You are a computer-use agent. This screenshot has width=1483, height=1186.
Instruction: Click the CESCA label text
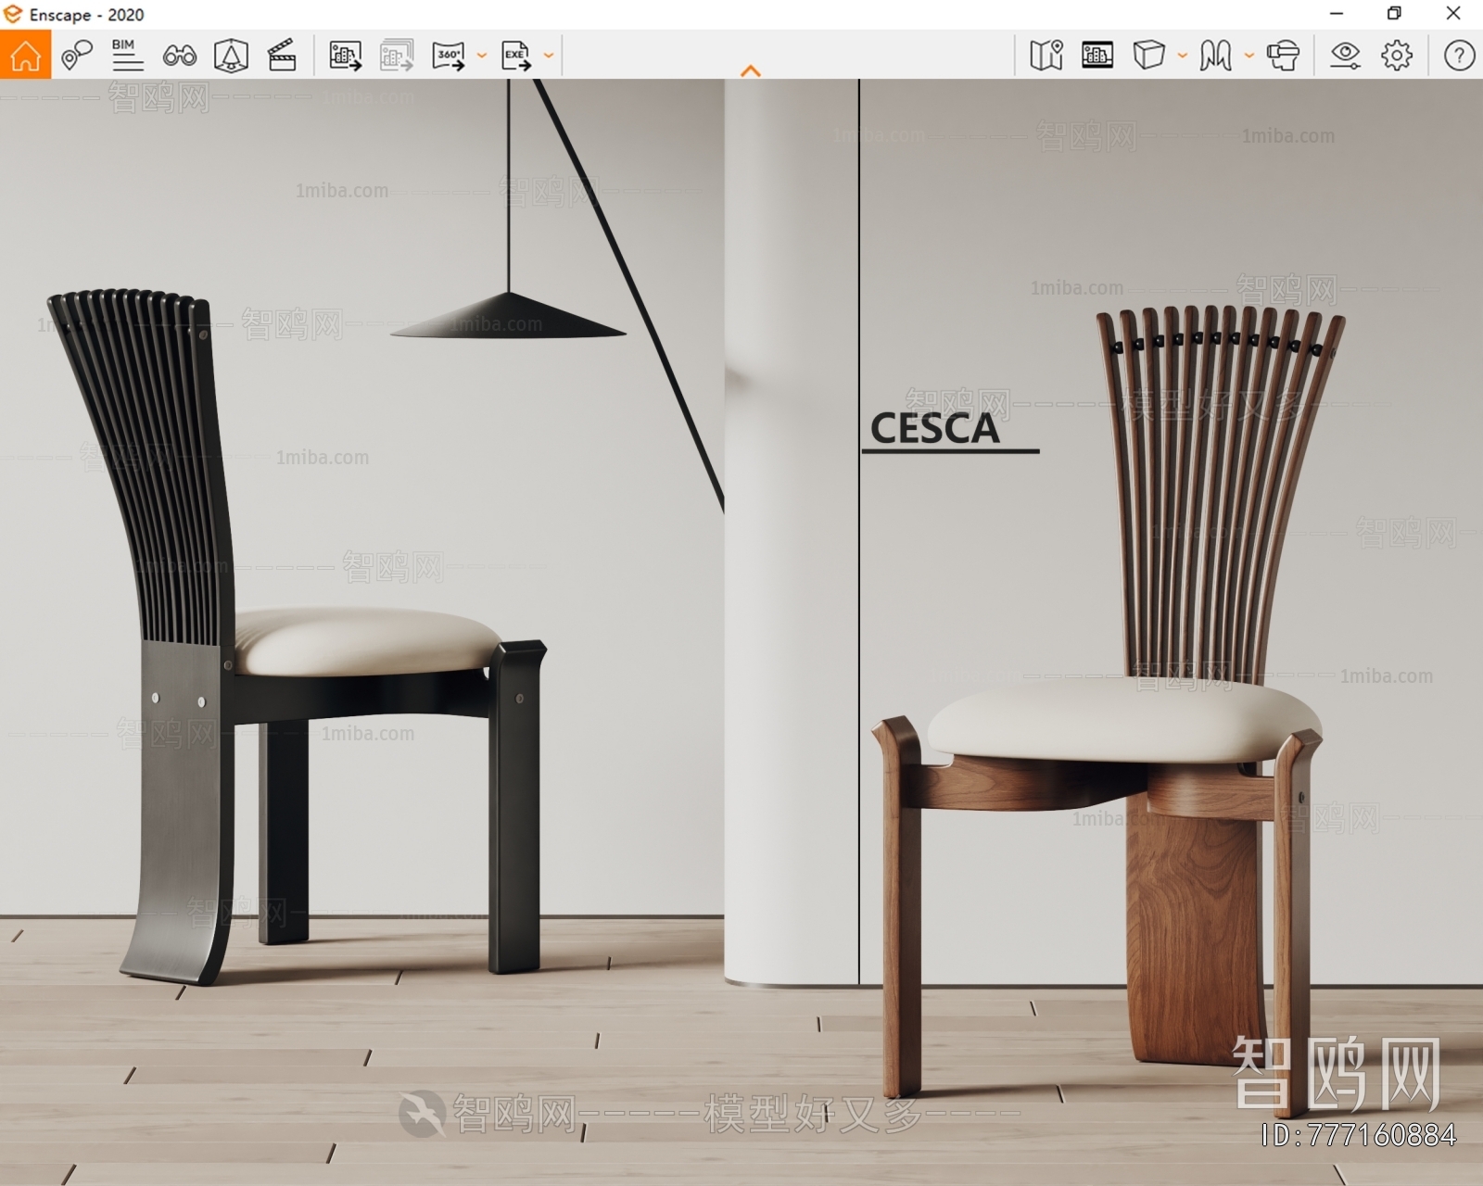pyautogui.click(x=934, y=429)
